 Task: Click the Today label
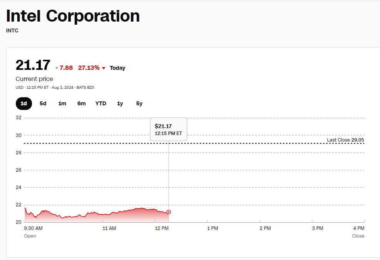click(118, 68)
